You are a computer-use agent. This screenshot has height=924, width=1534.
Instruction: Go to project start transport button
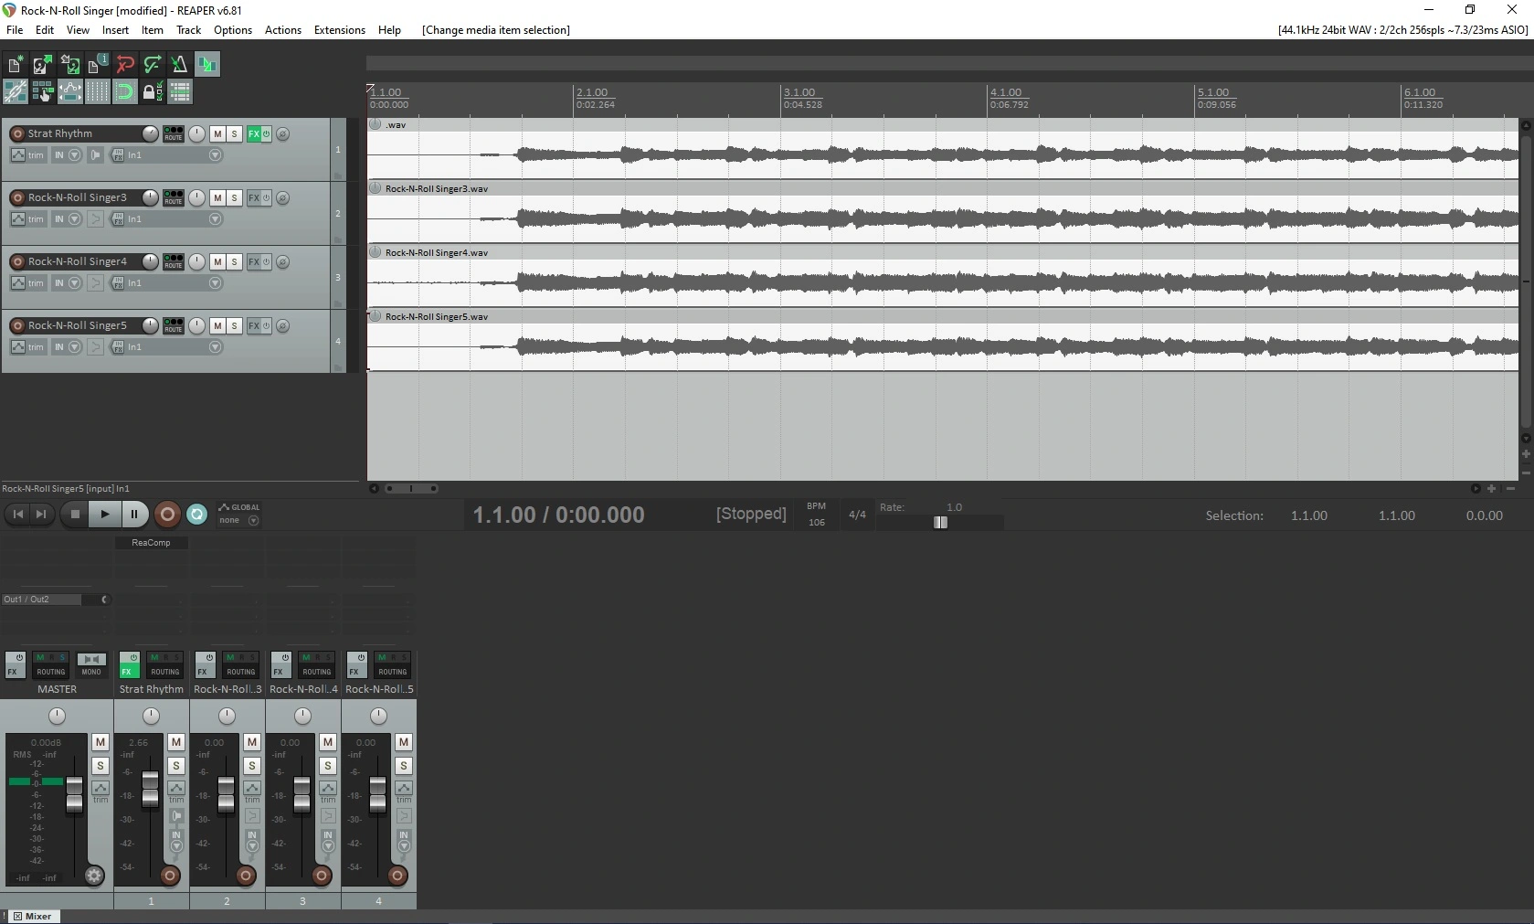tap(17, 515)
